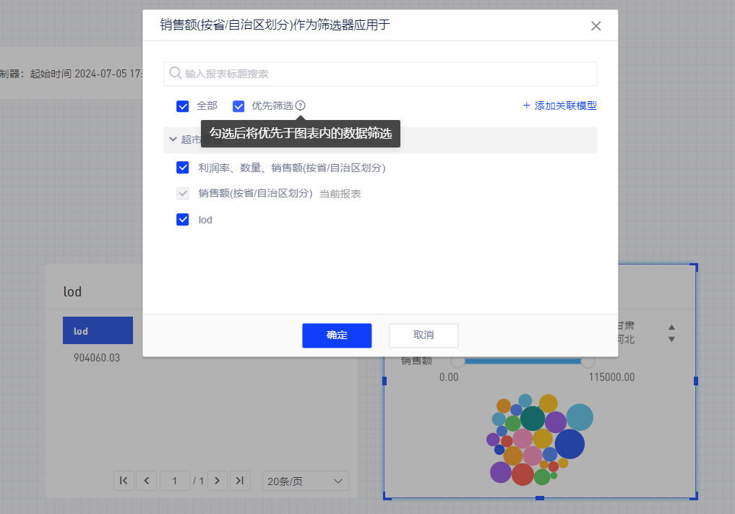Collapse the 超市 group chevron
Viewport: 735px width, 514px height.
tap(173, 140)
